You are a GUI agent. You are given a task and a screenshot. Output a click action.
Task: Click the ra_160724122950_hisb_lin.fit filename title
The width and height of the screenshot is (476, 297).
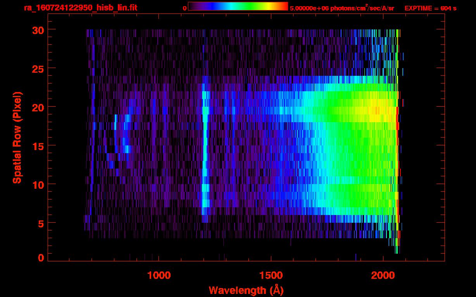(x=80, y=8)
